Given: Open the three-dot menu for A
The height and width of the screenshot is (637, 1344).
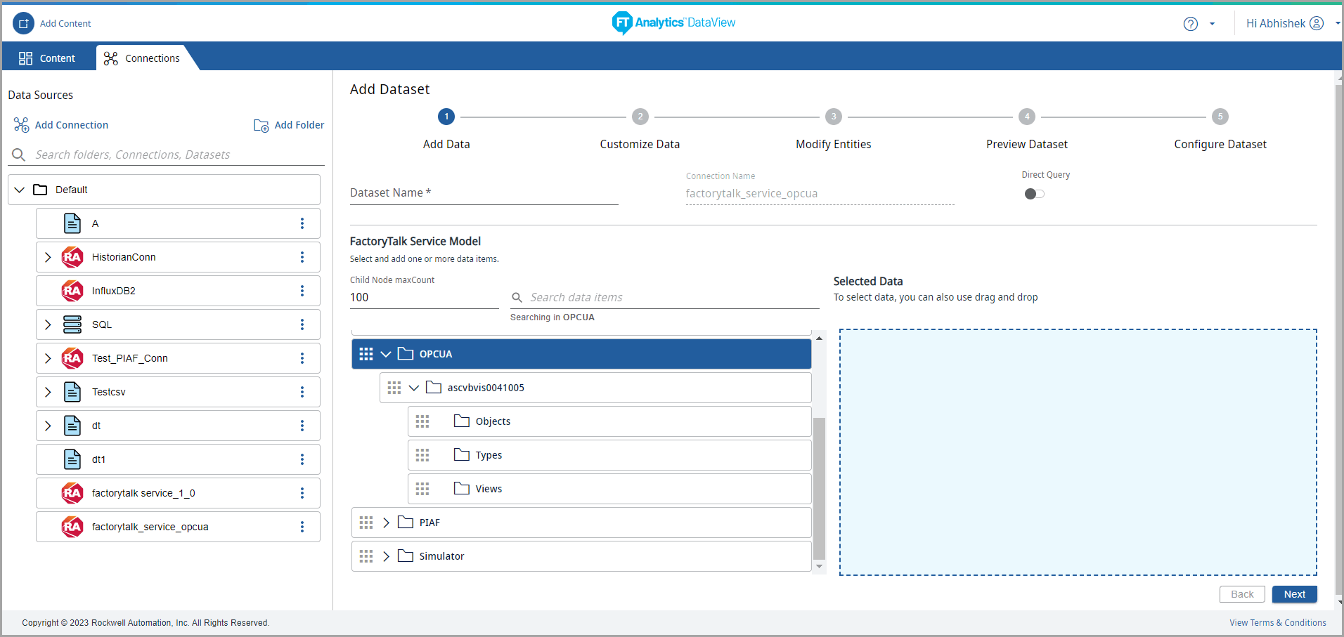Looking at the screenshot, I should tap(302, 223).
